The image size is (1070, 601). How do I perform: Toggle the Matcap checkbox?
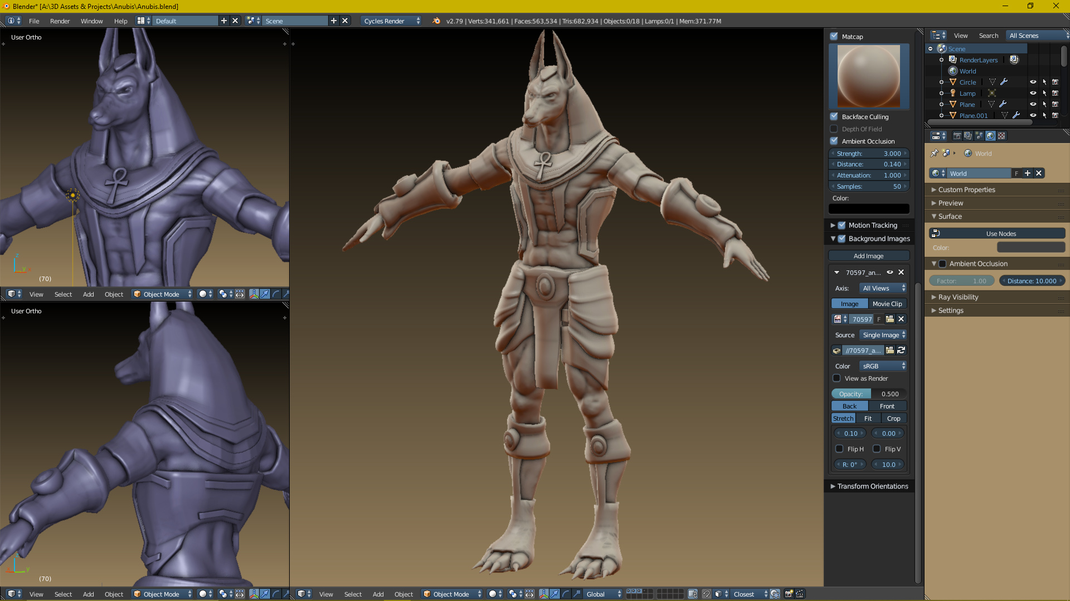tap(834, 36)
